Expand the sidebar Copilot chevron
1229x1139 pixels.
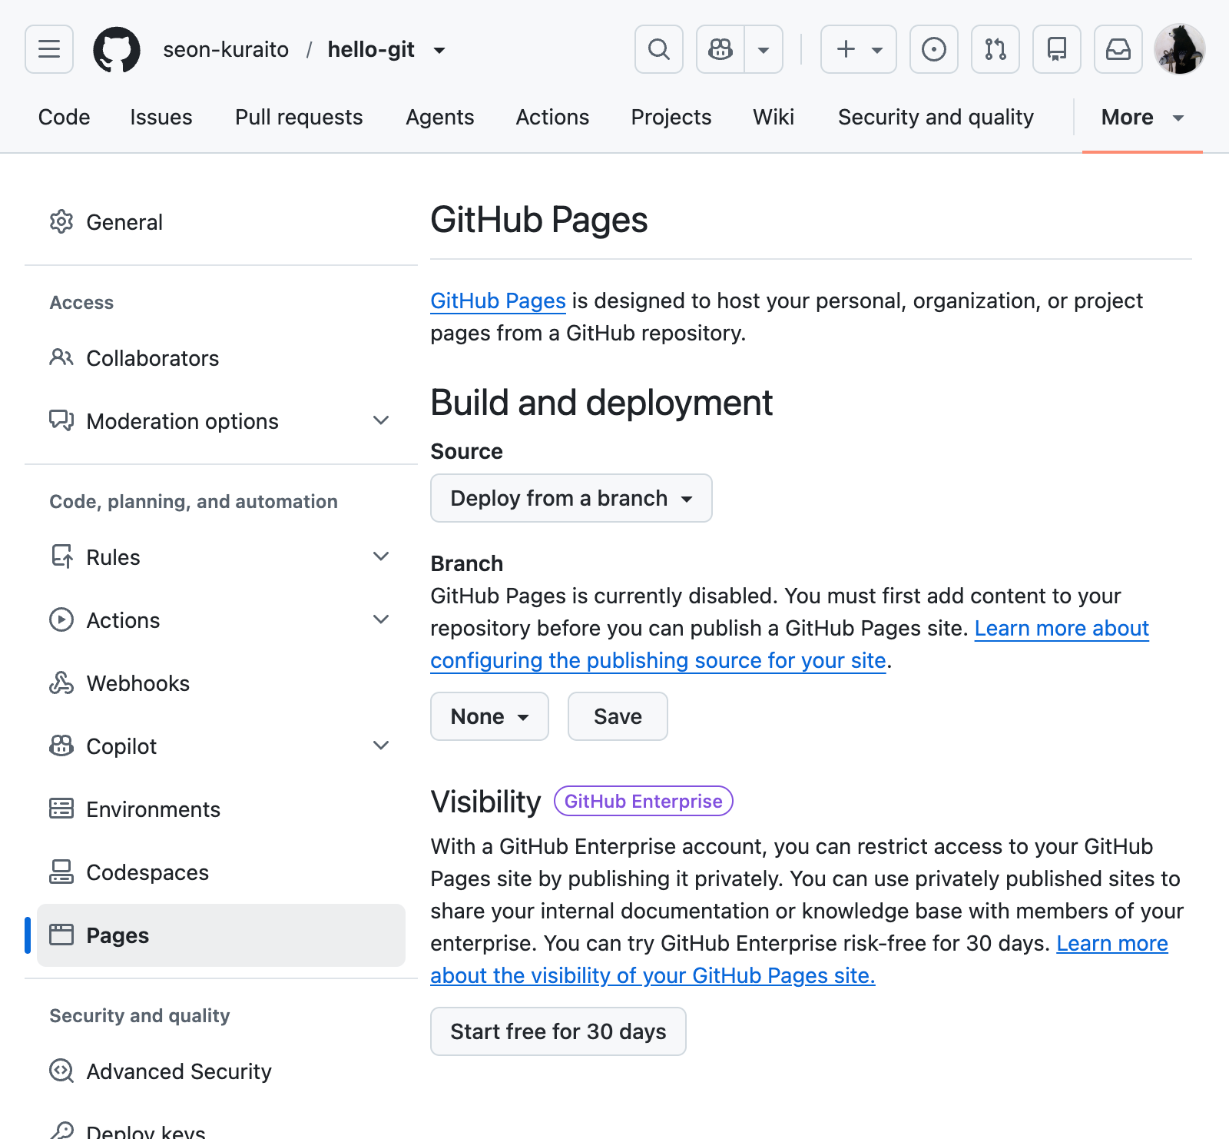(381, 746)
